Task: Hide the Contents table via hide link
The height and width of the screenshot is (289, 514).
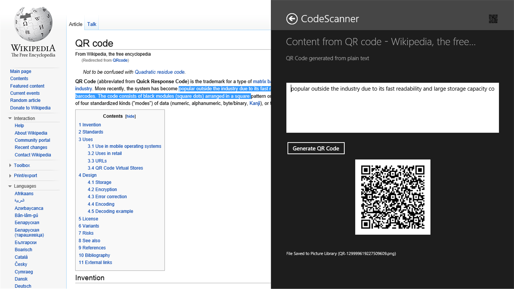Action: coord(130,116)
